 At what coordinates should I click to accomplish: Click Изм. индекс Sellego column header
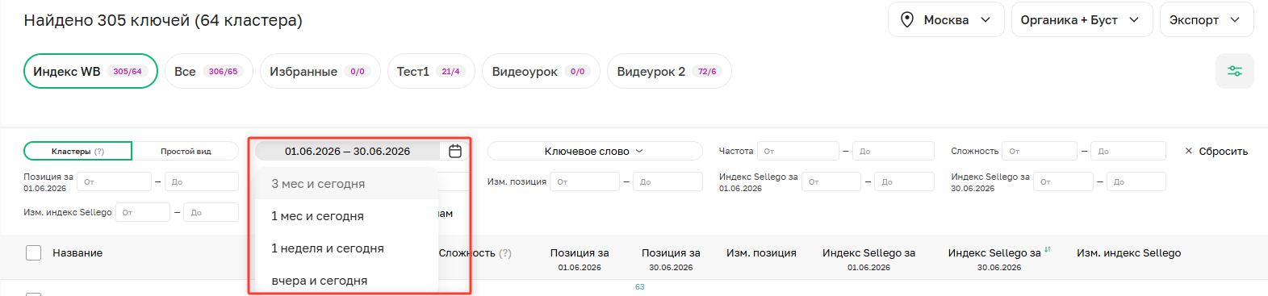(x=1128, y=253)
